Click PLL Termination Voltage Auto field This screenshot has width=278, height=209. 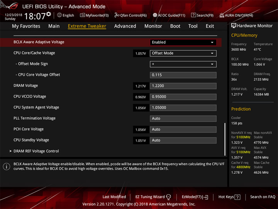click(x=183, y=118)
